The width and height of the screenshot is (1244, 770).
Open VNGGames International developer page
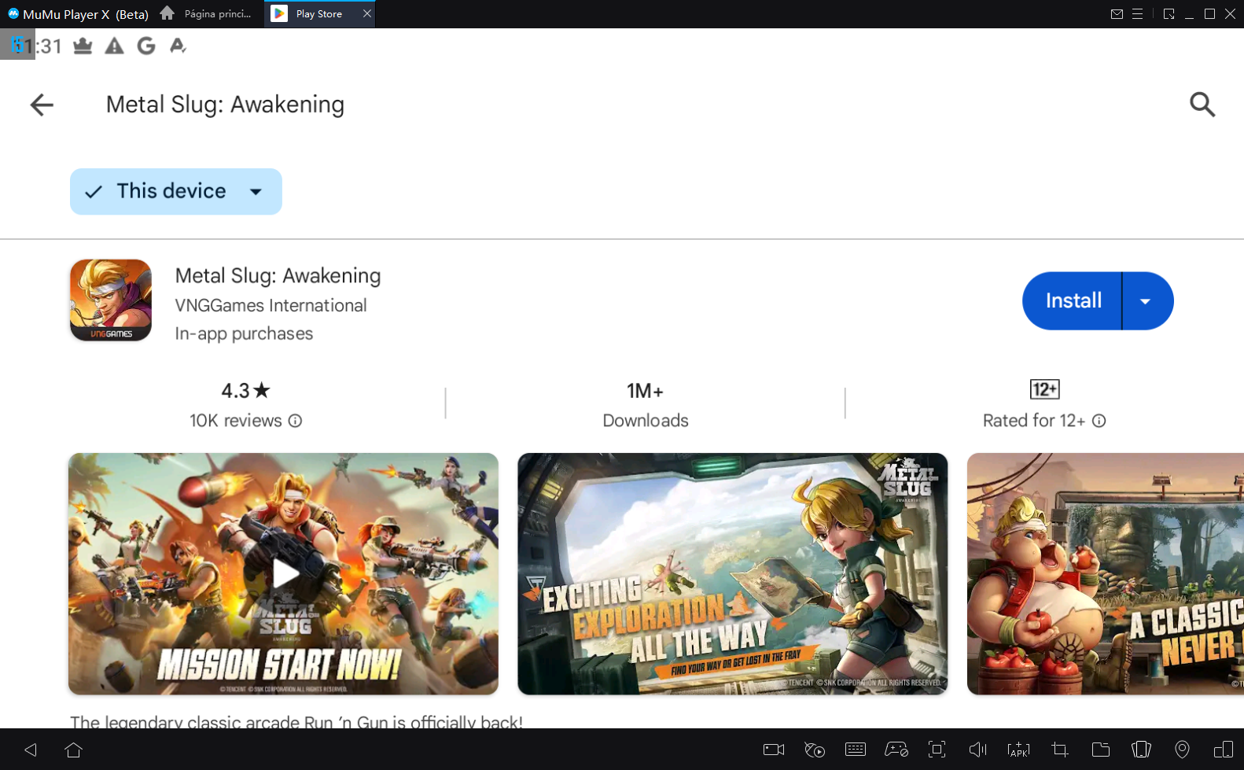271,305
